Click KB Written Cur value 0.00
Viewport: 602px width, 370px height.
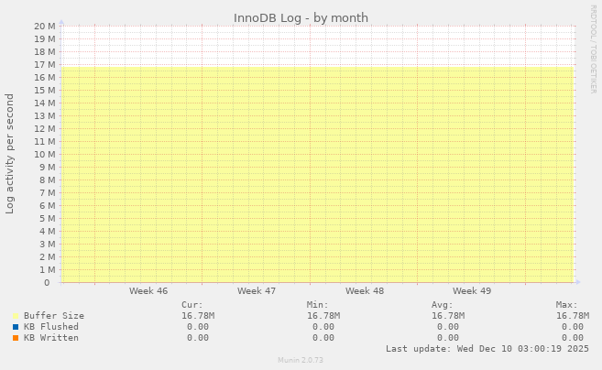pos(198,338)
